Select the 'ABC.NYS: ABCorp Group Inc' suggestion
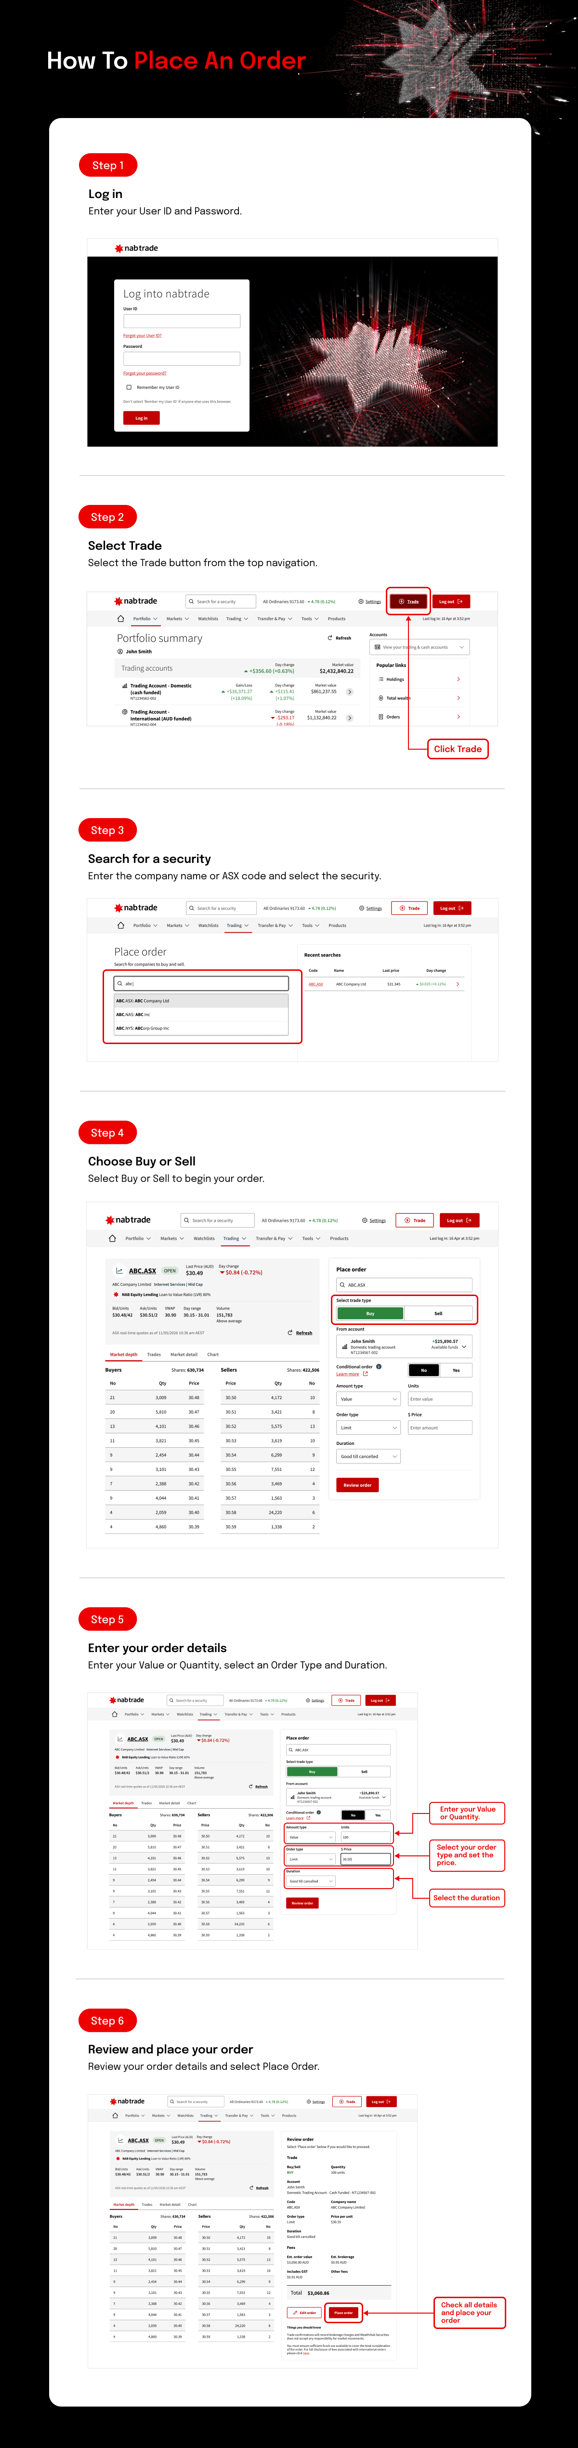Screen dimensions: 578x2448 coord(200,1028)
